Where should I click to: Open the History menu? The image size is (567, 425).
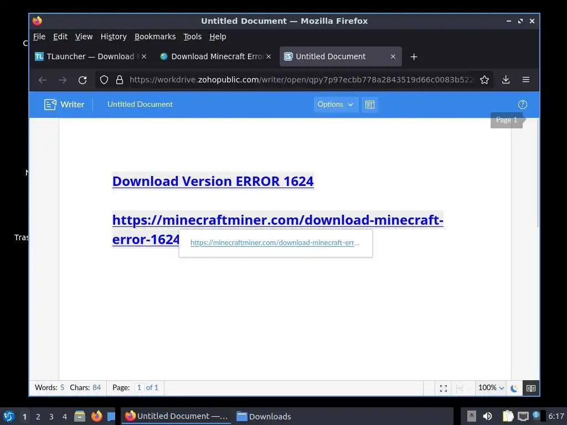114,37
